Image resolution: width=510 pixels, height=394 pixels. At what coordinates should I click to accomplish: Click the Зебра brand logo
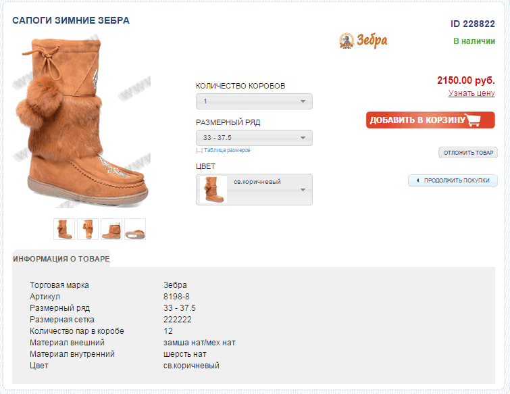click(363, 41)
